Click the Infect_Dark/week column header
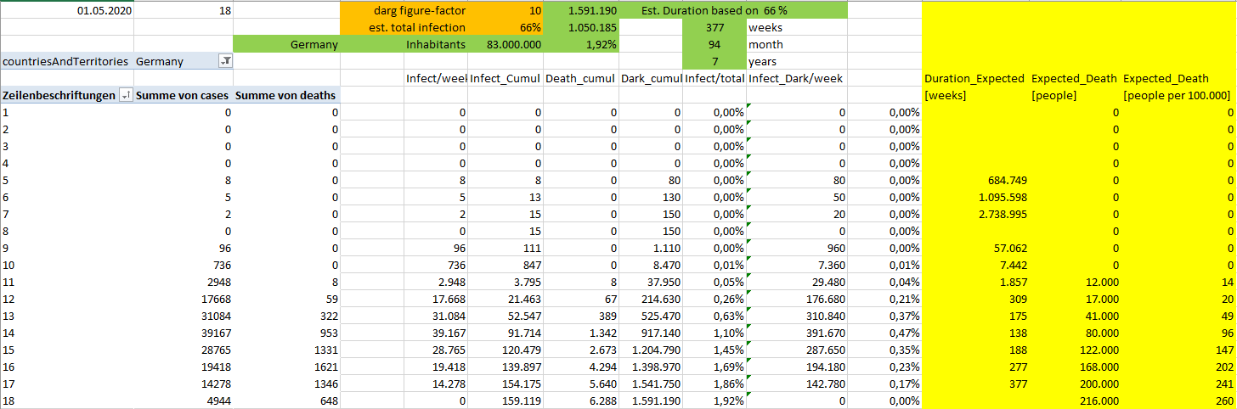This screenshot has width=1237, height=409. pos(797,78)
